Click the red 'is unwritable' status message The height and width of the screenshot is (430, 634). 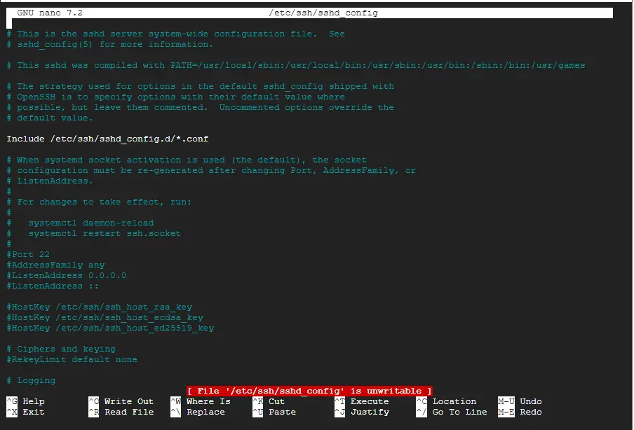(309, 391)
